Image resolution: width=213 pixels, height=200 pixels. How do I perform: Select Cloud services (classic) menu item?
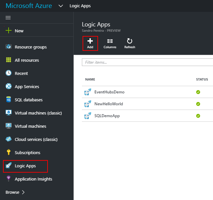coord(36,139)
